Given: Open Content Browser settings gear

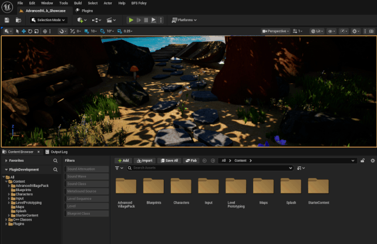Looking at the screenshot, I should (x=373, y=161).
